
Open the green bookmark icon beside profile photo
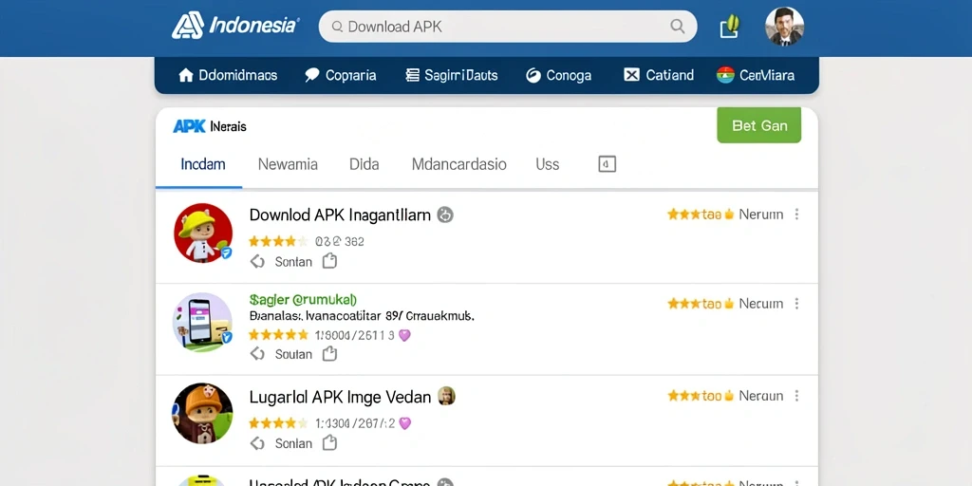click(x=730, y=26)
